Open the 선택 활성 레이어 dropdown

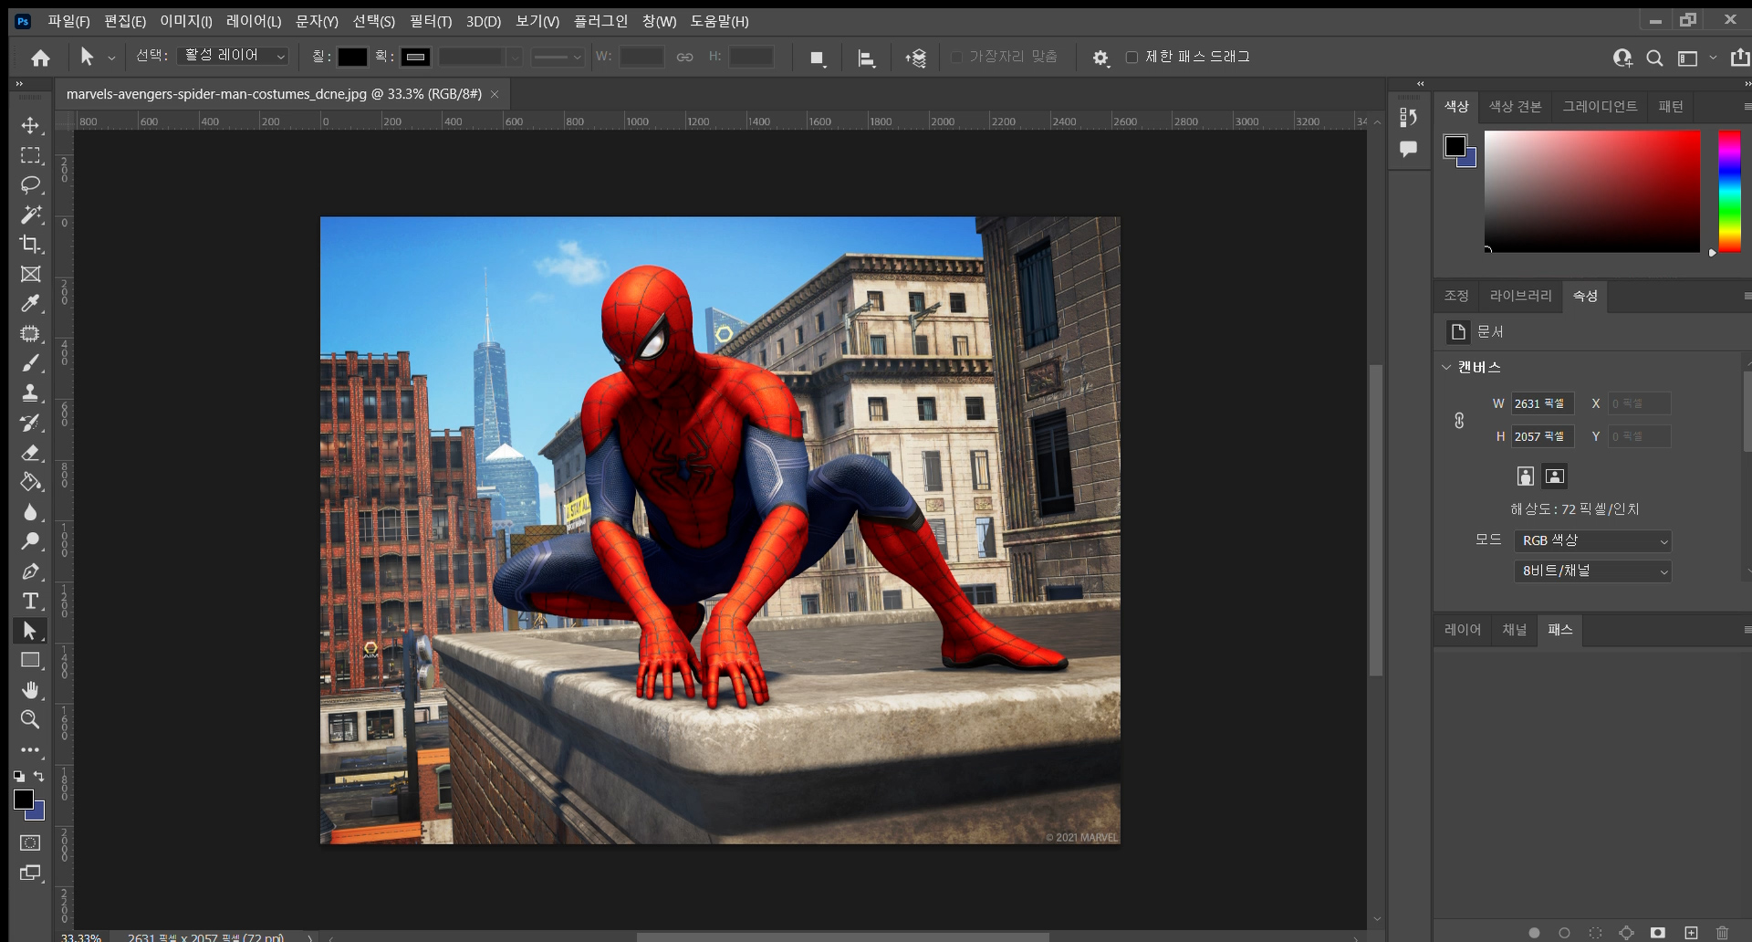(x=234, y=56)
